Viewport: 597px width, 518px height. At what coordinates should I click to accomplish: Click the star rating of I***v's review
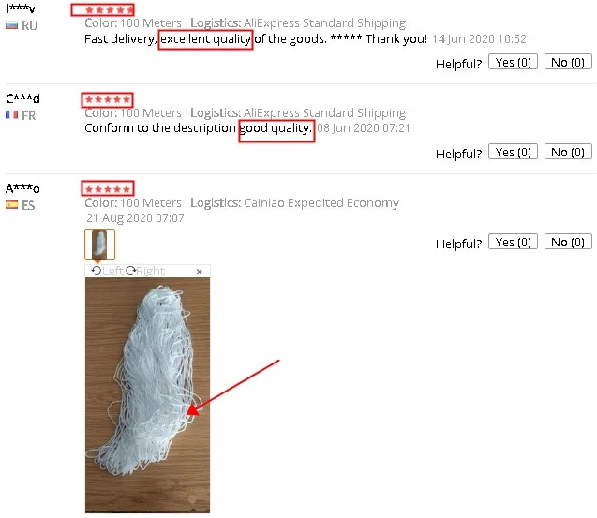tap(108, 10)
